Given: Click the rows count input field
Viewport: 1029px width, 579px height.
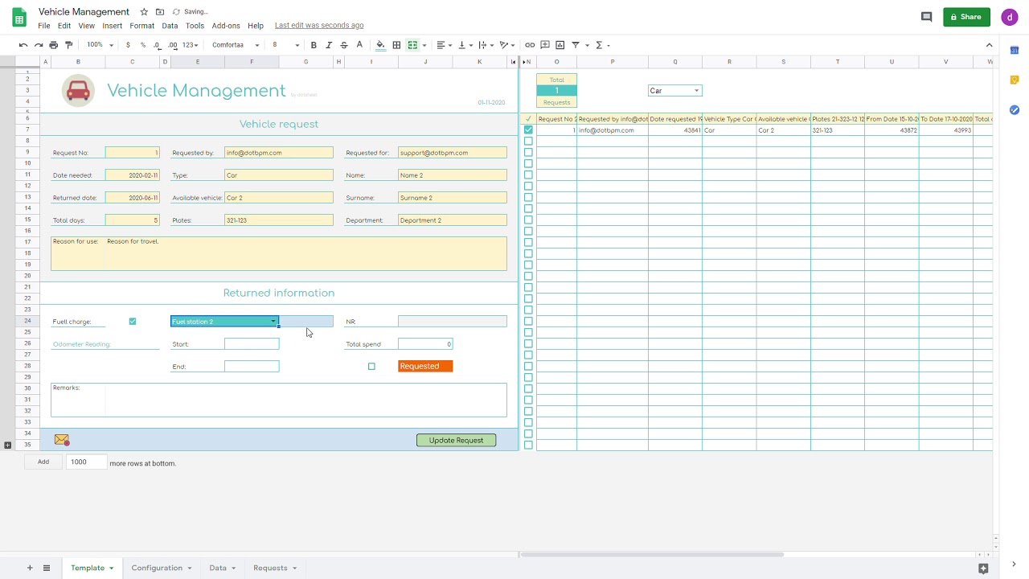Looking at the screenshot, I should (x=87, y=462).
